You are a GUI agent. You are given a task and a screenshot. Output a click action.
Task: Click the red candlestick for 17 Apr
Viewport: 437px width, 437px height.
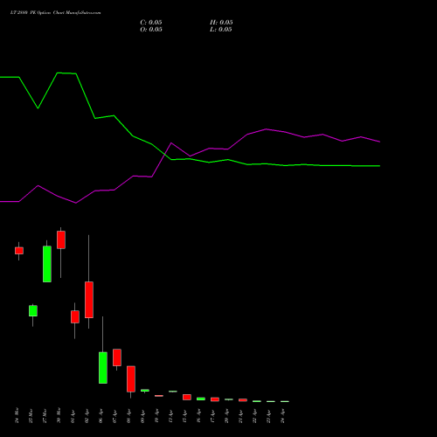[215, 399]
